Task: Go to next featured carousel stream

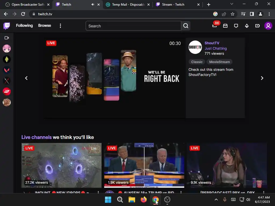Action: pyautogui.click(x=262, y=78)
